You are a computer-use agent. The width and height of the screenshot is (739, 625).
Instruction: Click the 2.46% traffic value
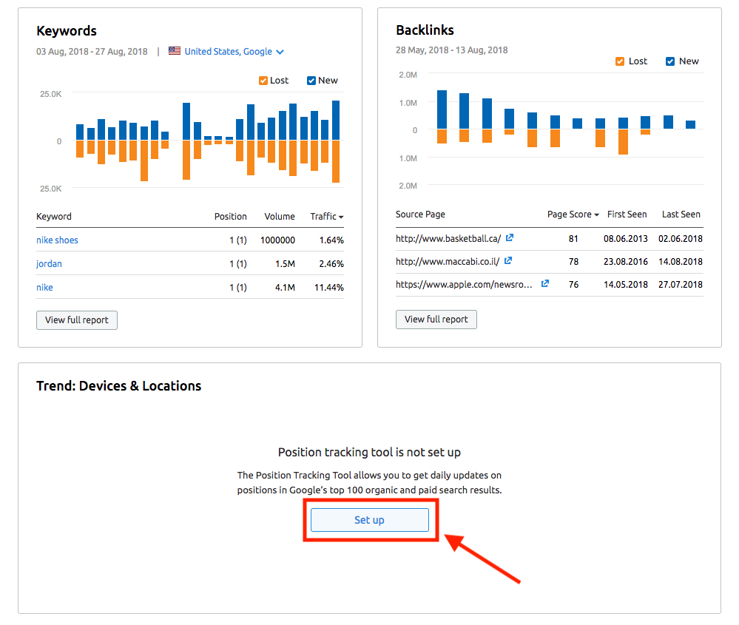coord(331,263)
